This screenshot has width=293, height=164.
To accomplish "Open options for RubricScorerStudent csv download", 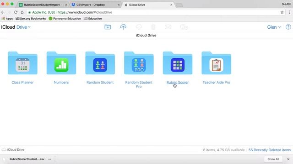I will point(49,159).
